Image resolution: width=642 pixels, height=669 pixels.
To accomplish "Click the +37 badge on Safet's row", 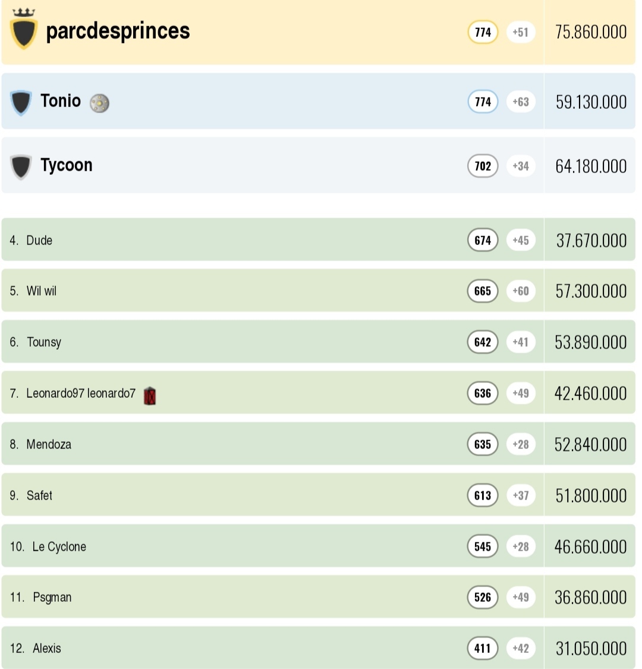I will [x=521, y=495].
